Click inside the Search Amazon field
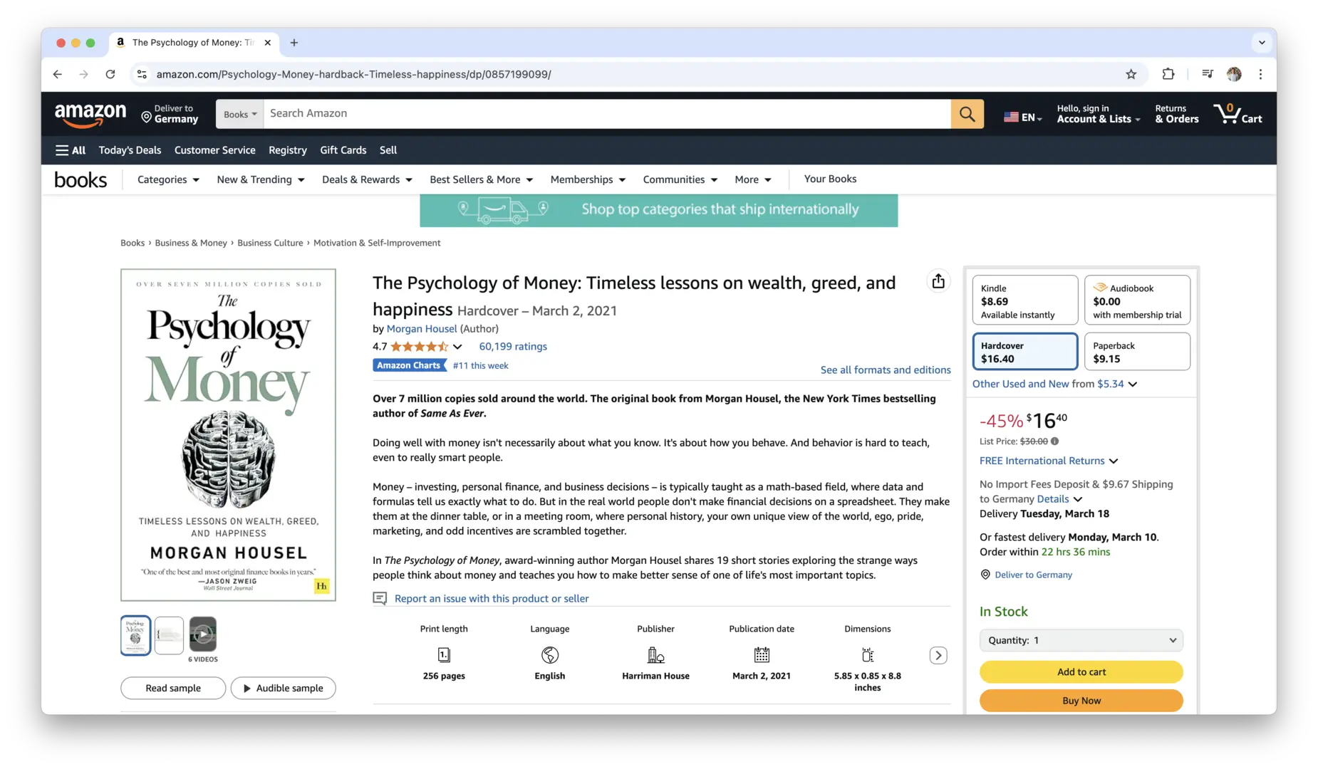 click(607, 114)
